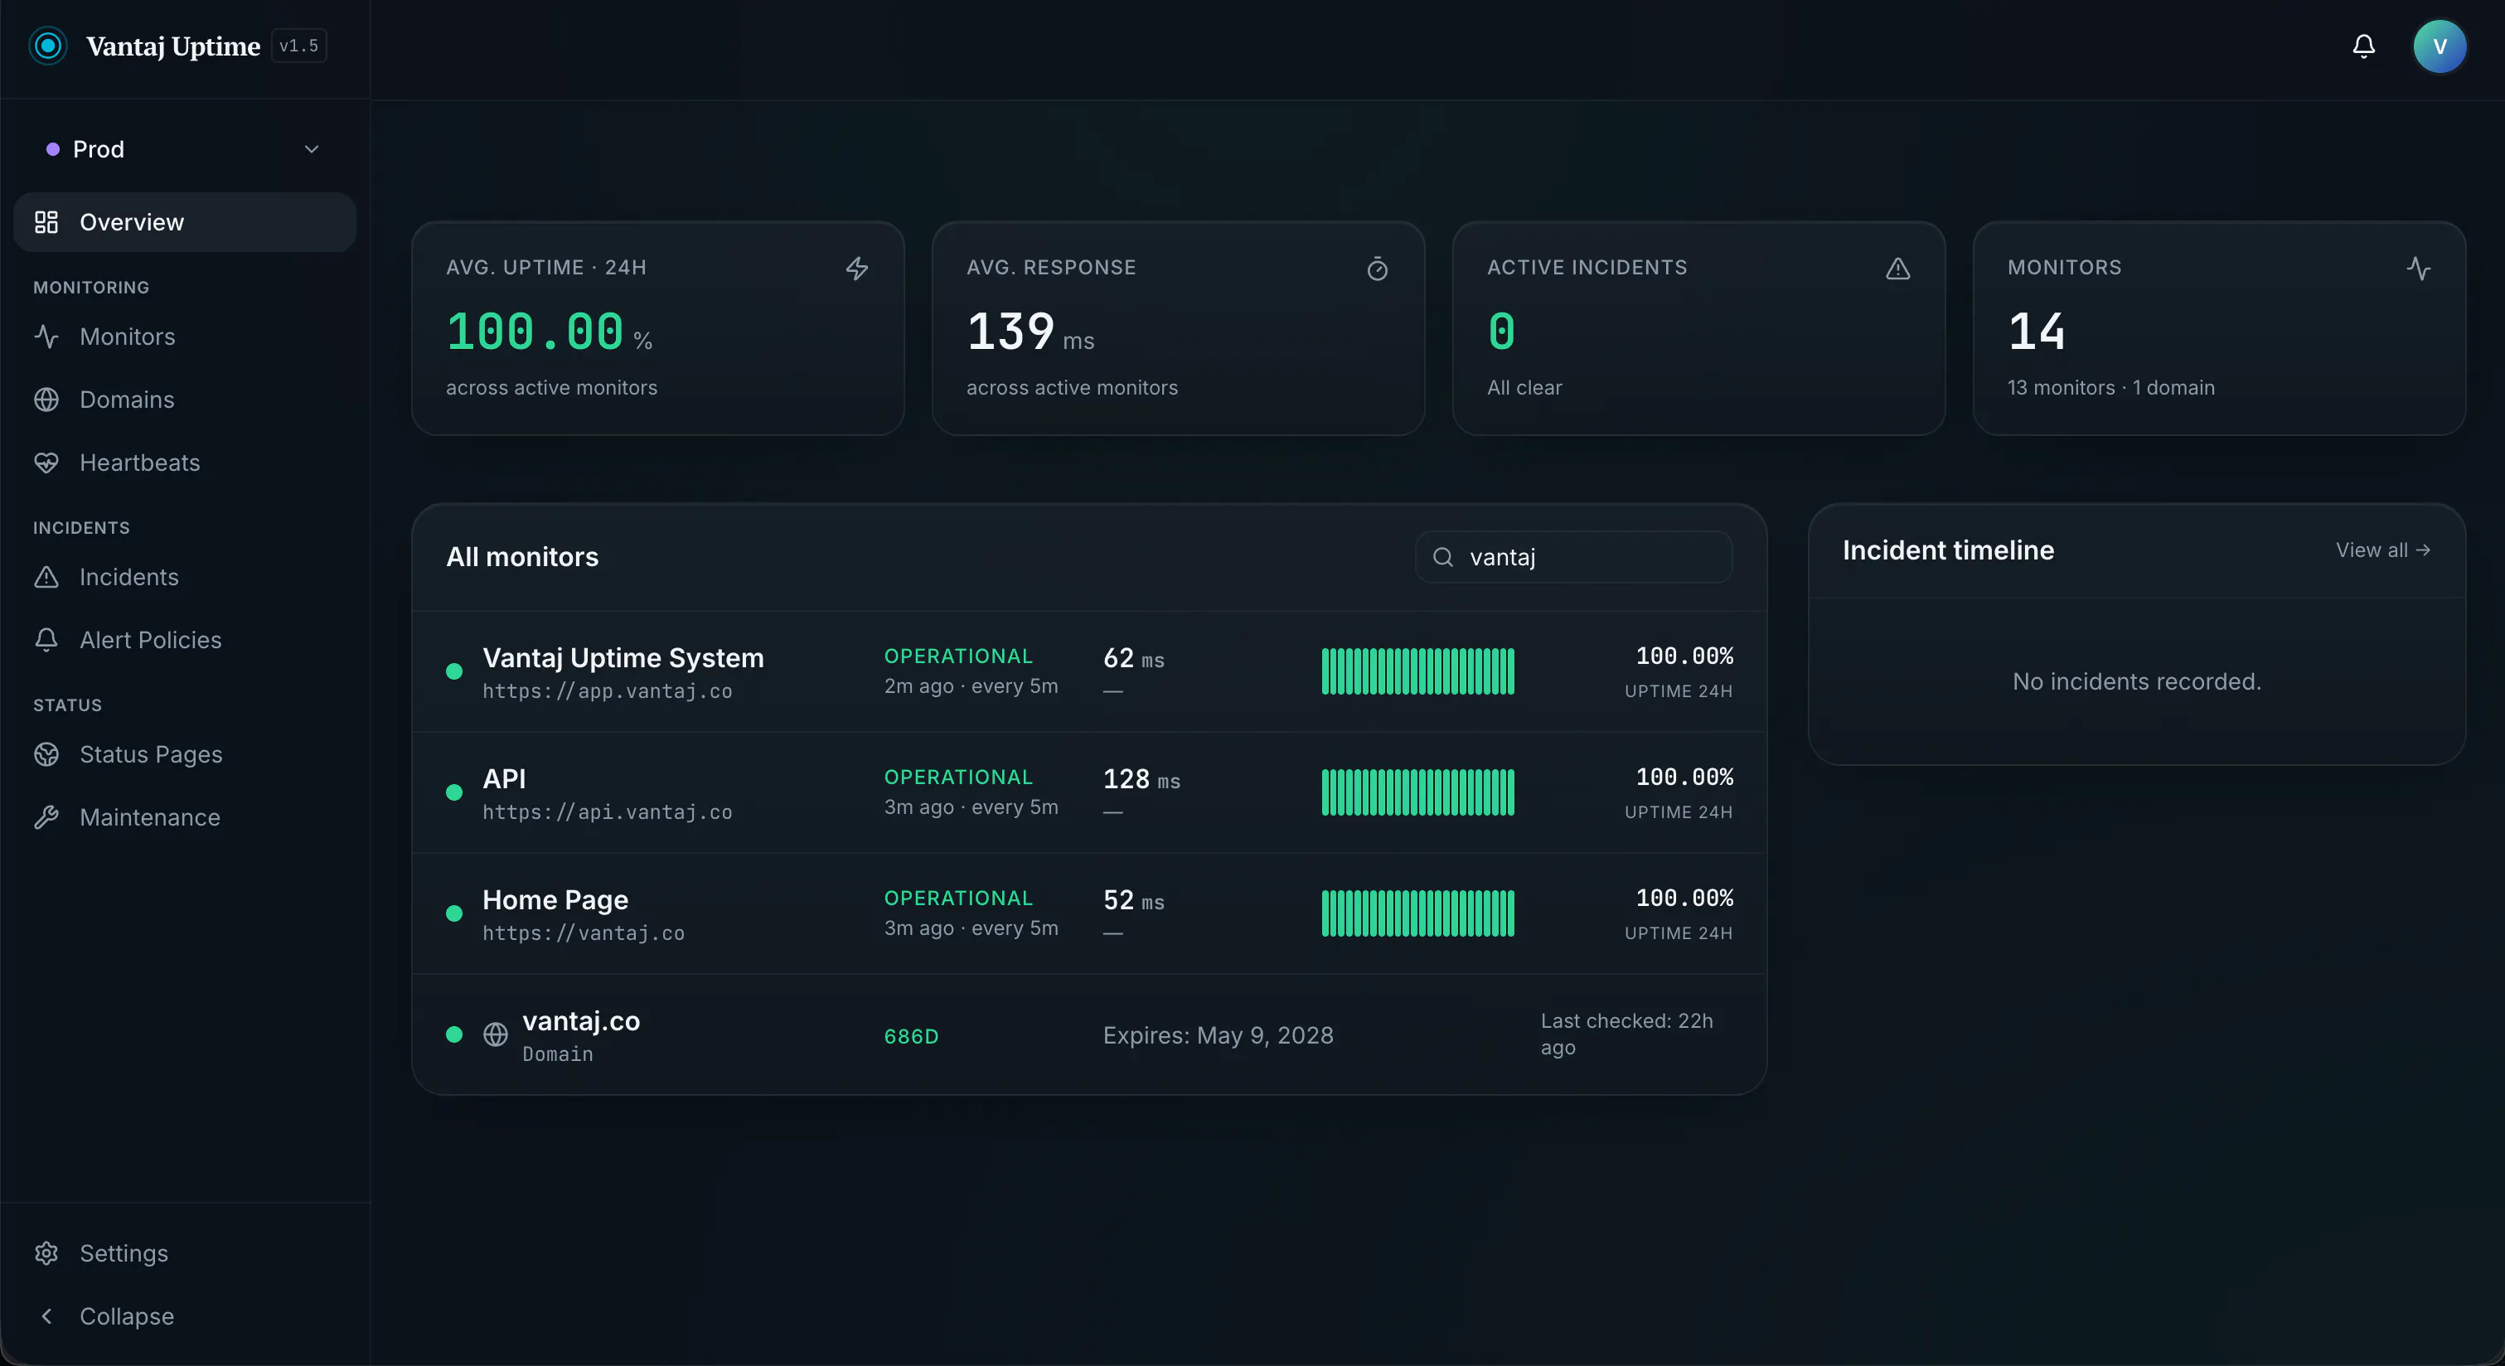
Task: Click the status dot for Vantaj Uptime System
Action: tap(454, 672)
